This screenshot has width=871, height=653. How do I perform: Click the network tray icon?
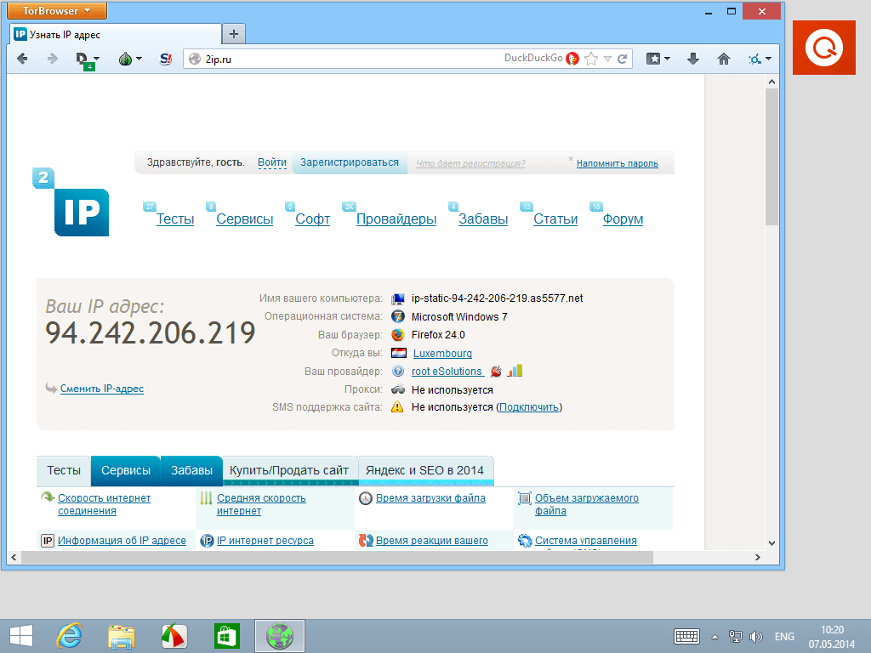pos(736,636)
